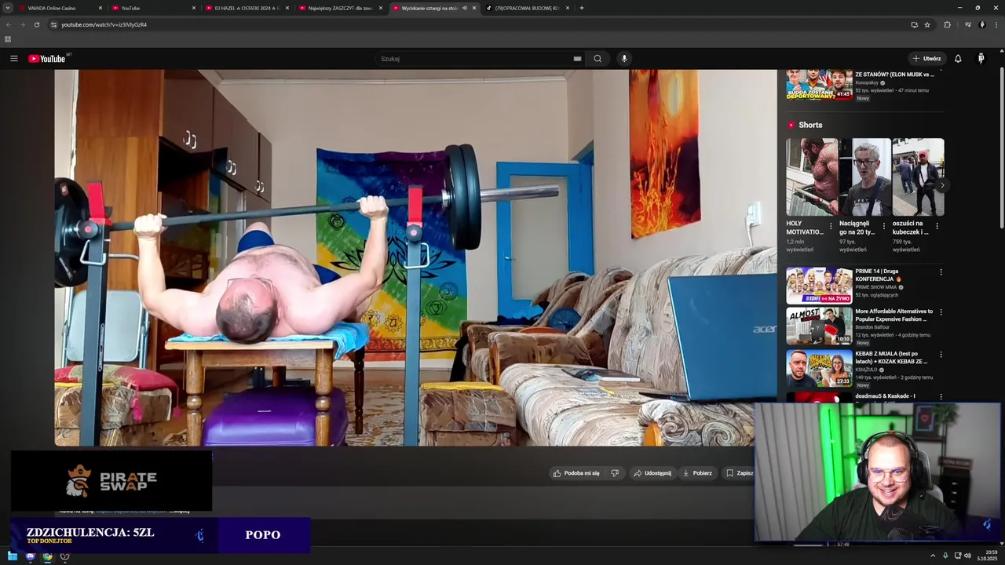1005x565 pixels.
Task: Open the Brandon Balfour channel link
Action: click(x=872, y=327)
